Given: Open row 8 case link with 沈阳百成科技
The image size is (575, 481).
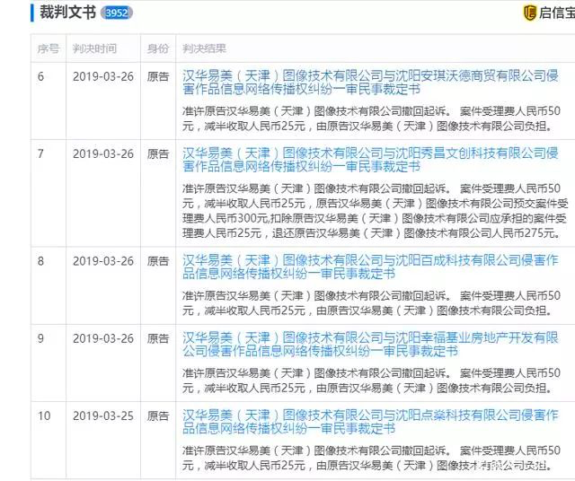Looking at the screenshot, I should click(x=370, y=267).
